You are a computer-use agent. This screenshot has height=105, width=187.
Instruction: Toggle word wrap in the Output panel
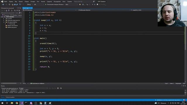[61, 88]
